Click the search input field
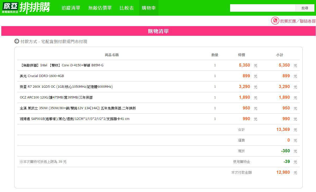The image size is (316, 192). pyautogui.click(x=263, y=8)
